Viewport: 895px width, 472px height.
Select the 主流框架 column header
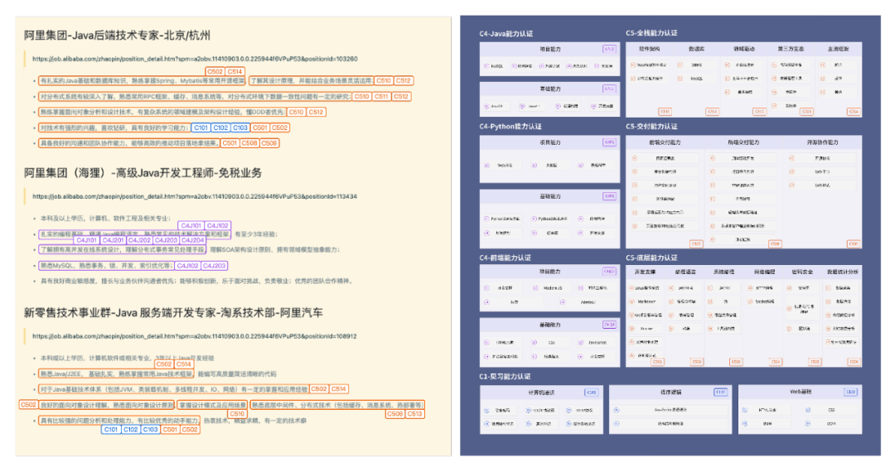pyautogui.click(x=838, y=49)
